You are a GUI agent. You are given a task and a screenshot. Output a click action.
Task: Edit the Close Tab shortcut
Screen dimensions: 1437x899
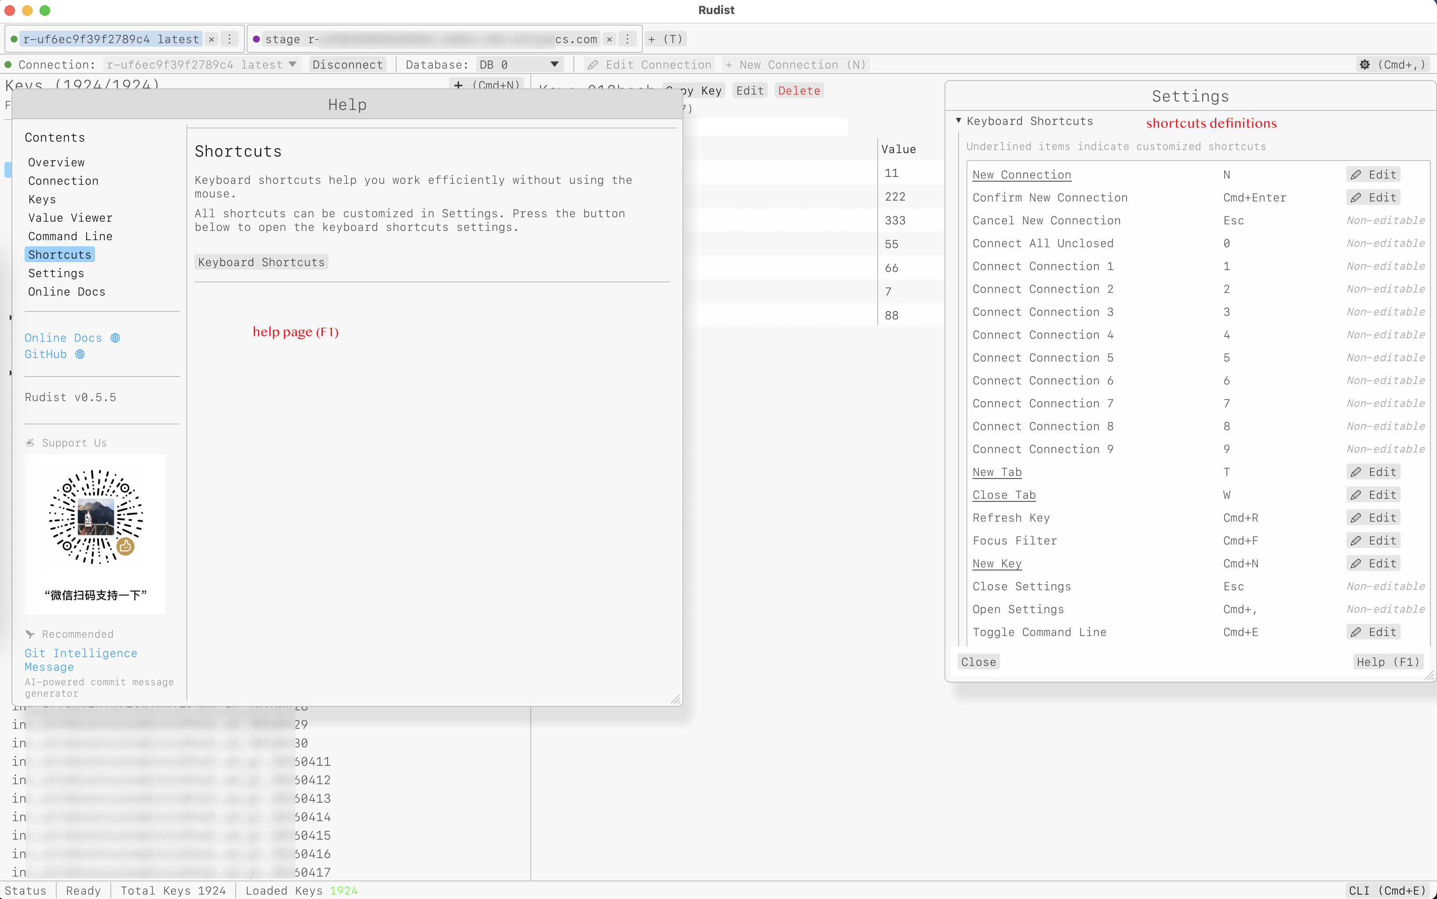click(x=1373, y=495)
